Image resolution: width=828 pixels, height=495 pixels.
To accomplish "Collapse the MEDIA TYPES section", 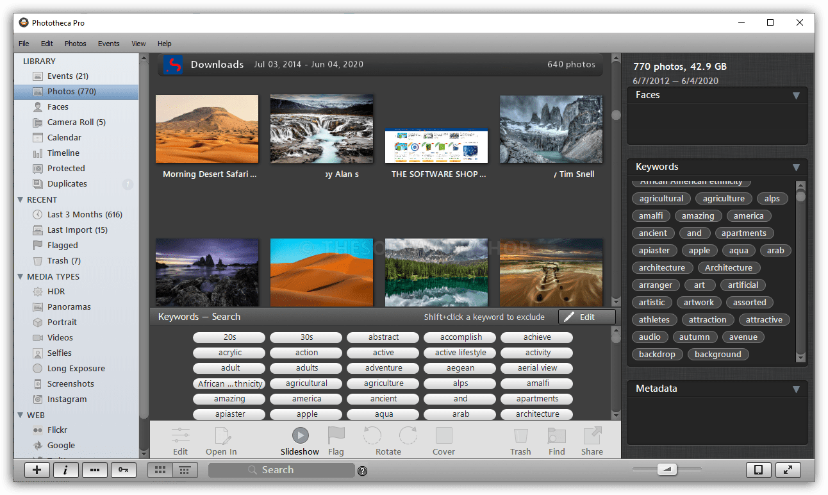I will (x=21, y=277).
